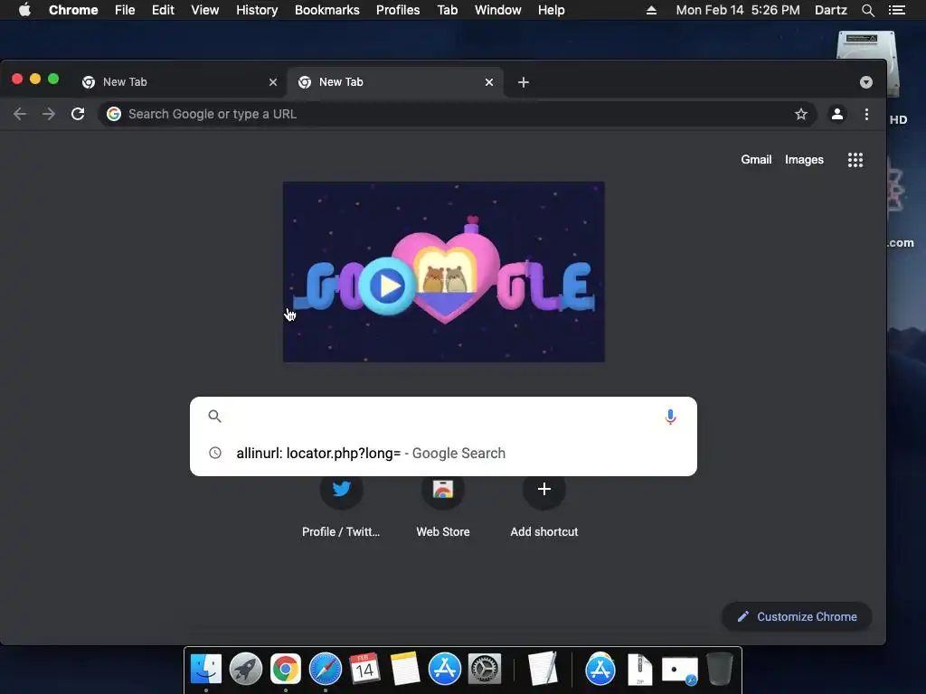926x694 pixels.
Task: Click the magnifier icon in search box
Action: pos(214,416)
